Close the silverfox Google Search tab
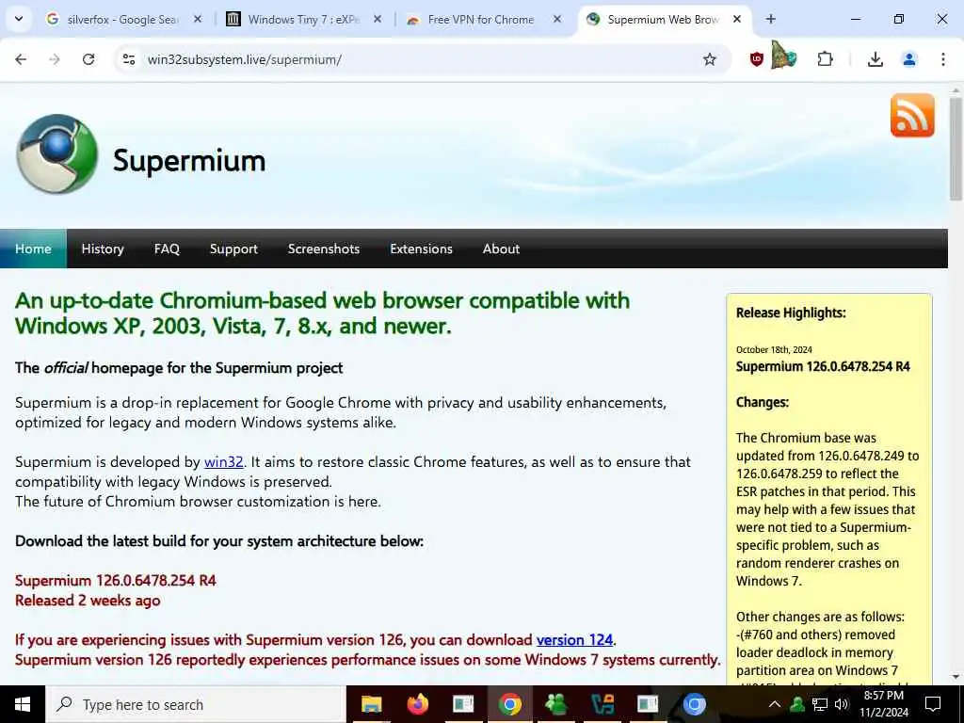 click(x=198, y=19)
